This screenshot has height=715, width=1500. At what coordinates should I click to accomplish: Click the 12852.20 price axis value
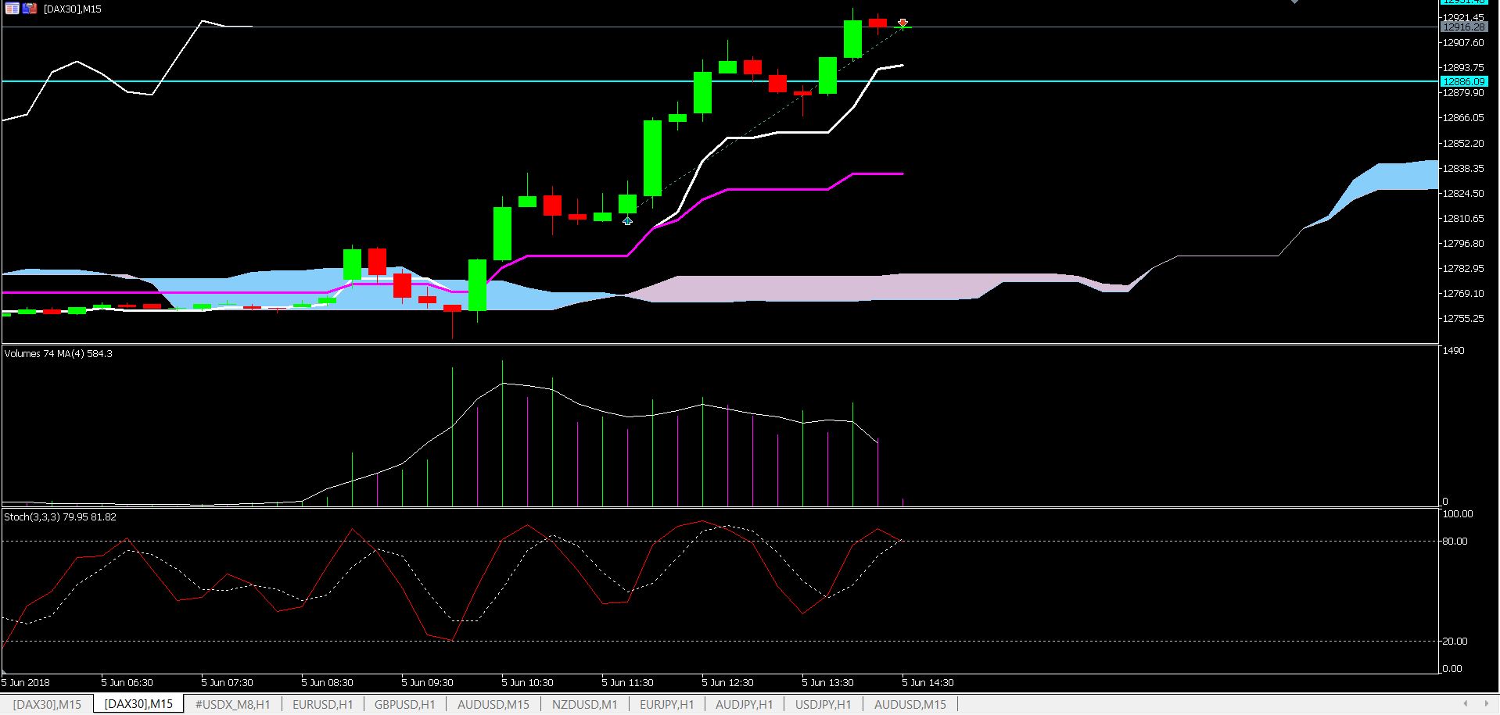coord(1463,144)
